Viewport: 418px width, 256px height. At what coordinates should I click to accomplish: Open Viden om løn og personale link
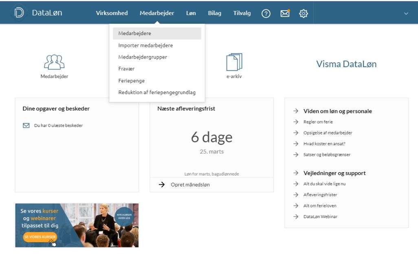(337, 111)
